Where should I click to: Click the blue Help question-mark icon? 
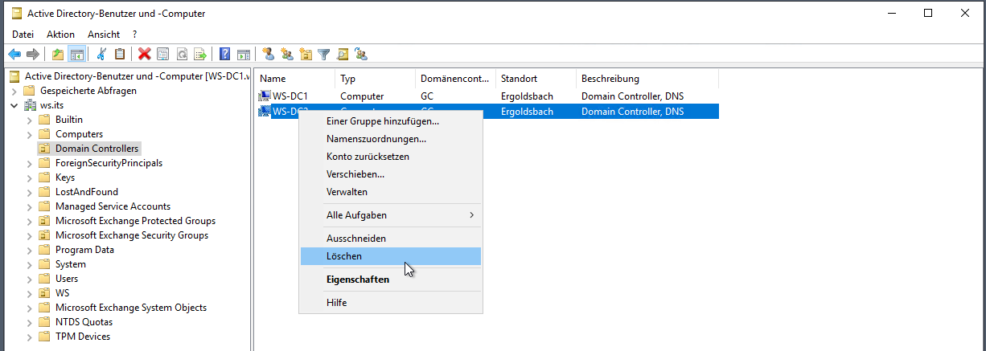coord(224,54)
